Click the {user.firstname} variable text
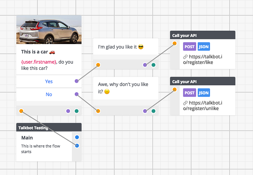 coord(39,62)
